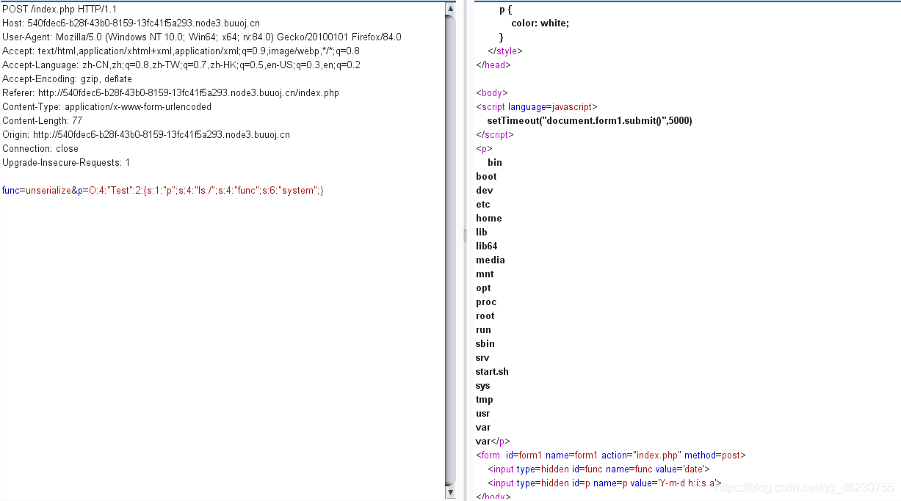The height and width of the screenshot is (501, 901).
Task: Click the Accept-Language header line
Action: coord(181,65)
